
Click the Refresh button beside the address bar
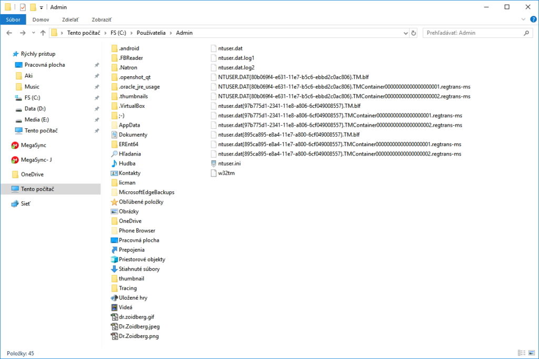pos(413,33)
